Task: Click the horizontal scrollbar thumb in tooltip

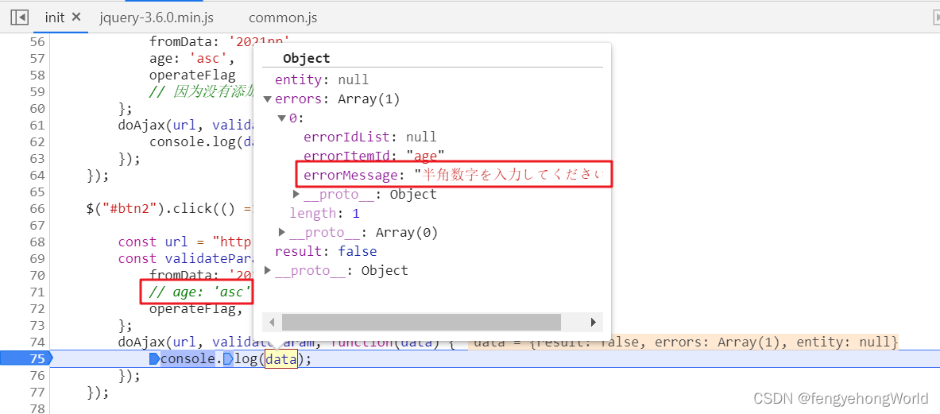Action: pos(421,323)
